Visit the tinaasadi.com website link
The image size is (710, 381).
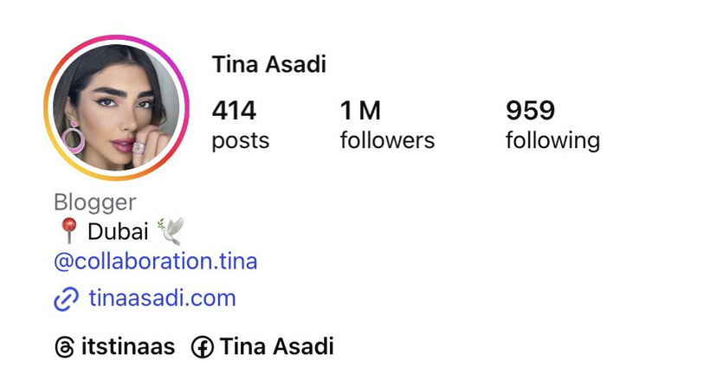[162, 299]
